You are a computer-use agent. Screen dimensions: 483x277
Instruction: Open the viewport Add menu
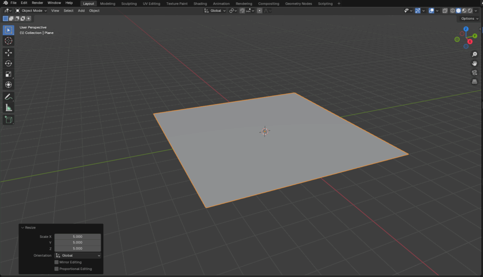[81, 10]
